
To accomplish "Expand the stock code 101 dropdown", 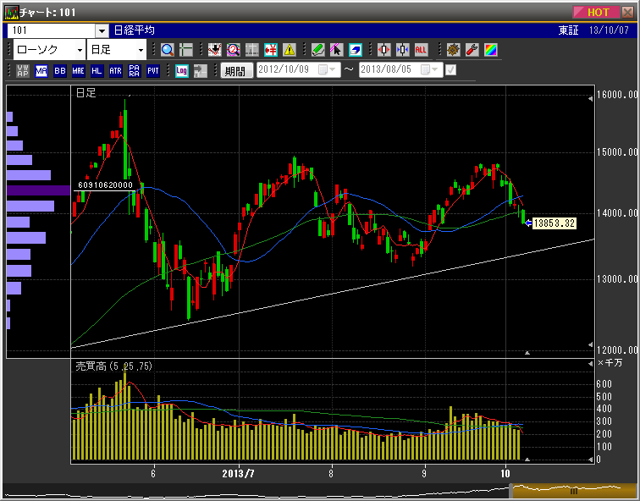I will click(x=102, y=30).
